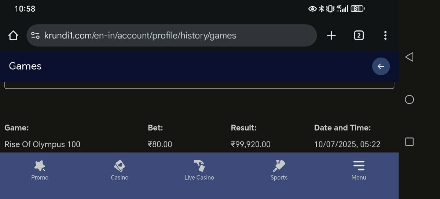This screenshot has height=199, width=440.
Task: Open the Casino section
Action: 120,170
